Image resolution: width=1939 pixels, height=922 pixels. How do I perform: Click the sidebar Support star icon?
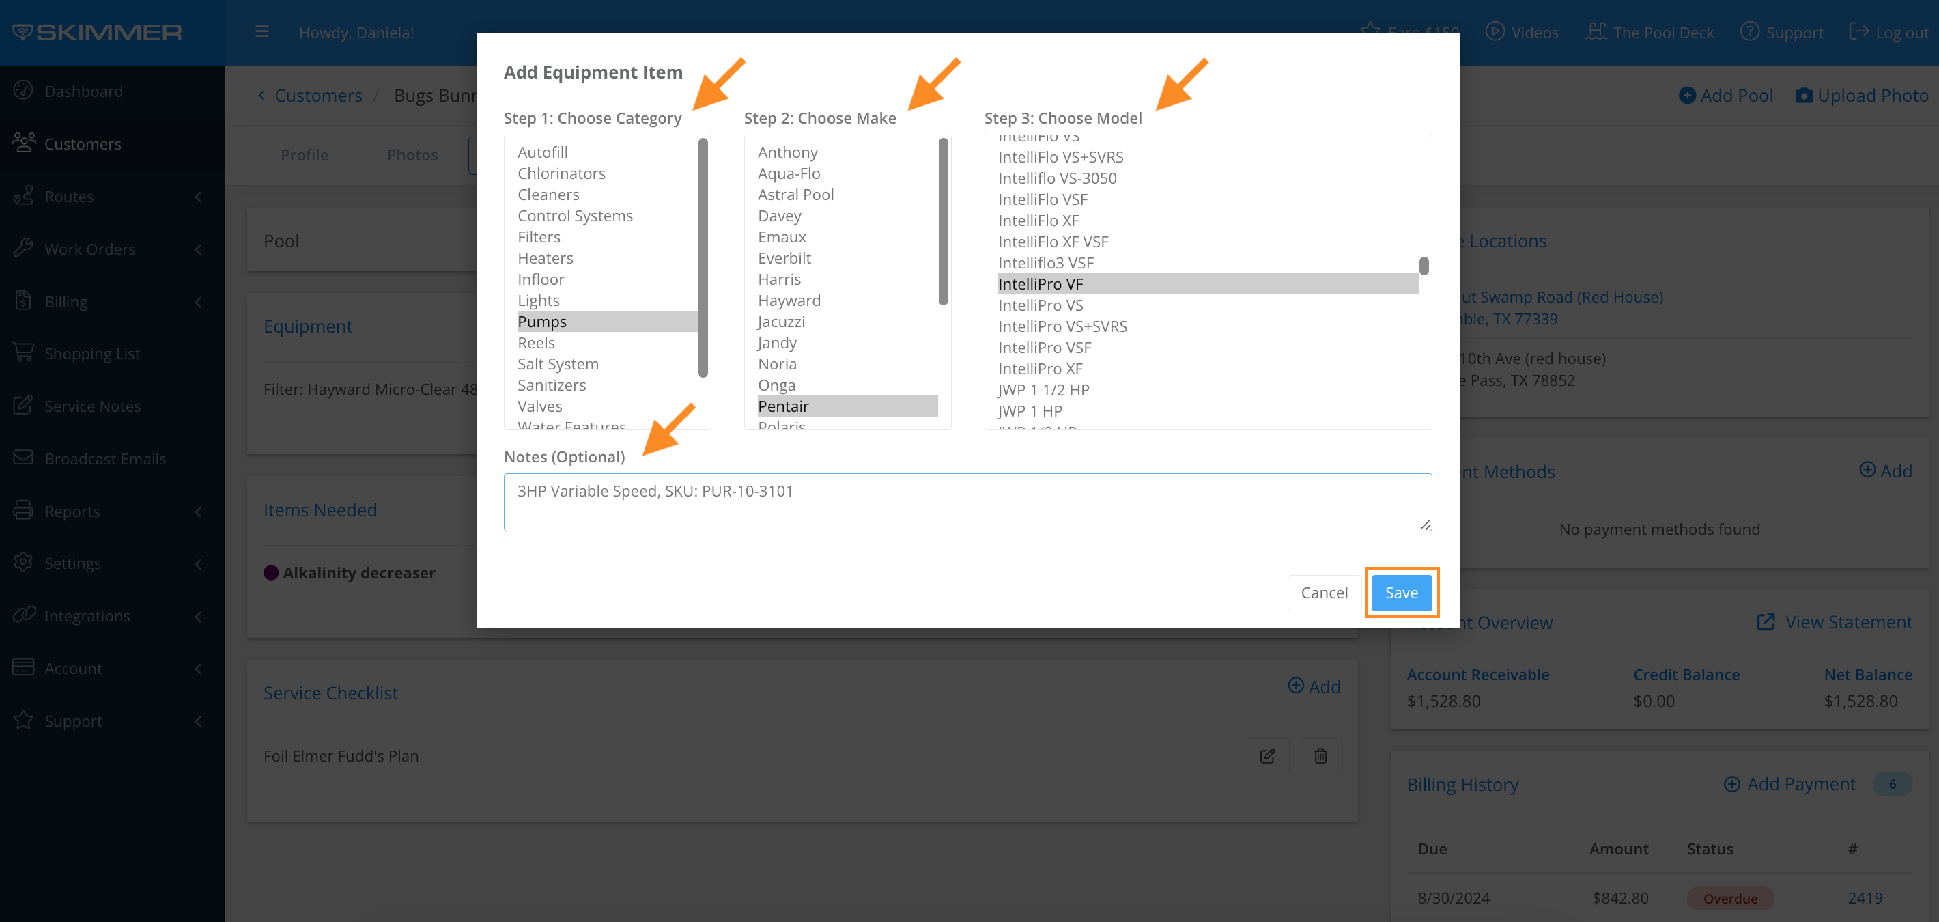[x=23, y=721]
